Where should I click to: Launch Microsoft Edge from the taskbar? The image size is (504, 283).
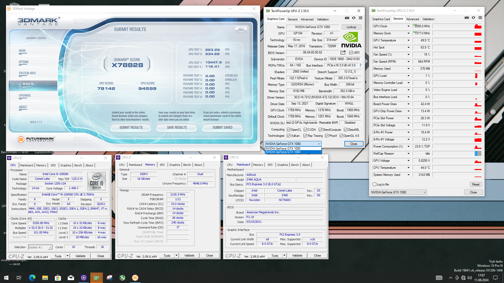(x=32, y=278)
